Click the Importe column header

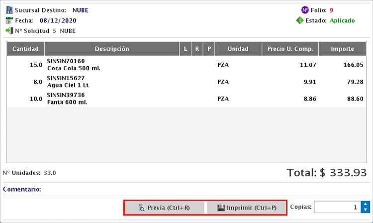click(343, 49)
